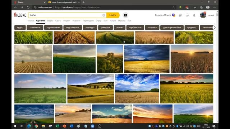This screenshot has height=129, width=230.
Task: Open the notifications bell icon
Action: [x=194, y=15]
